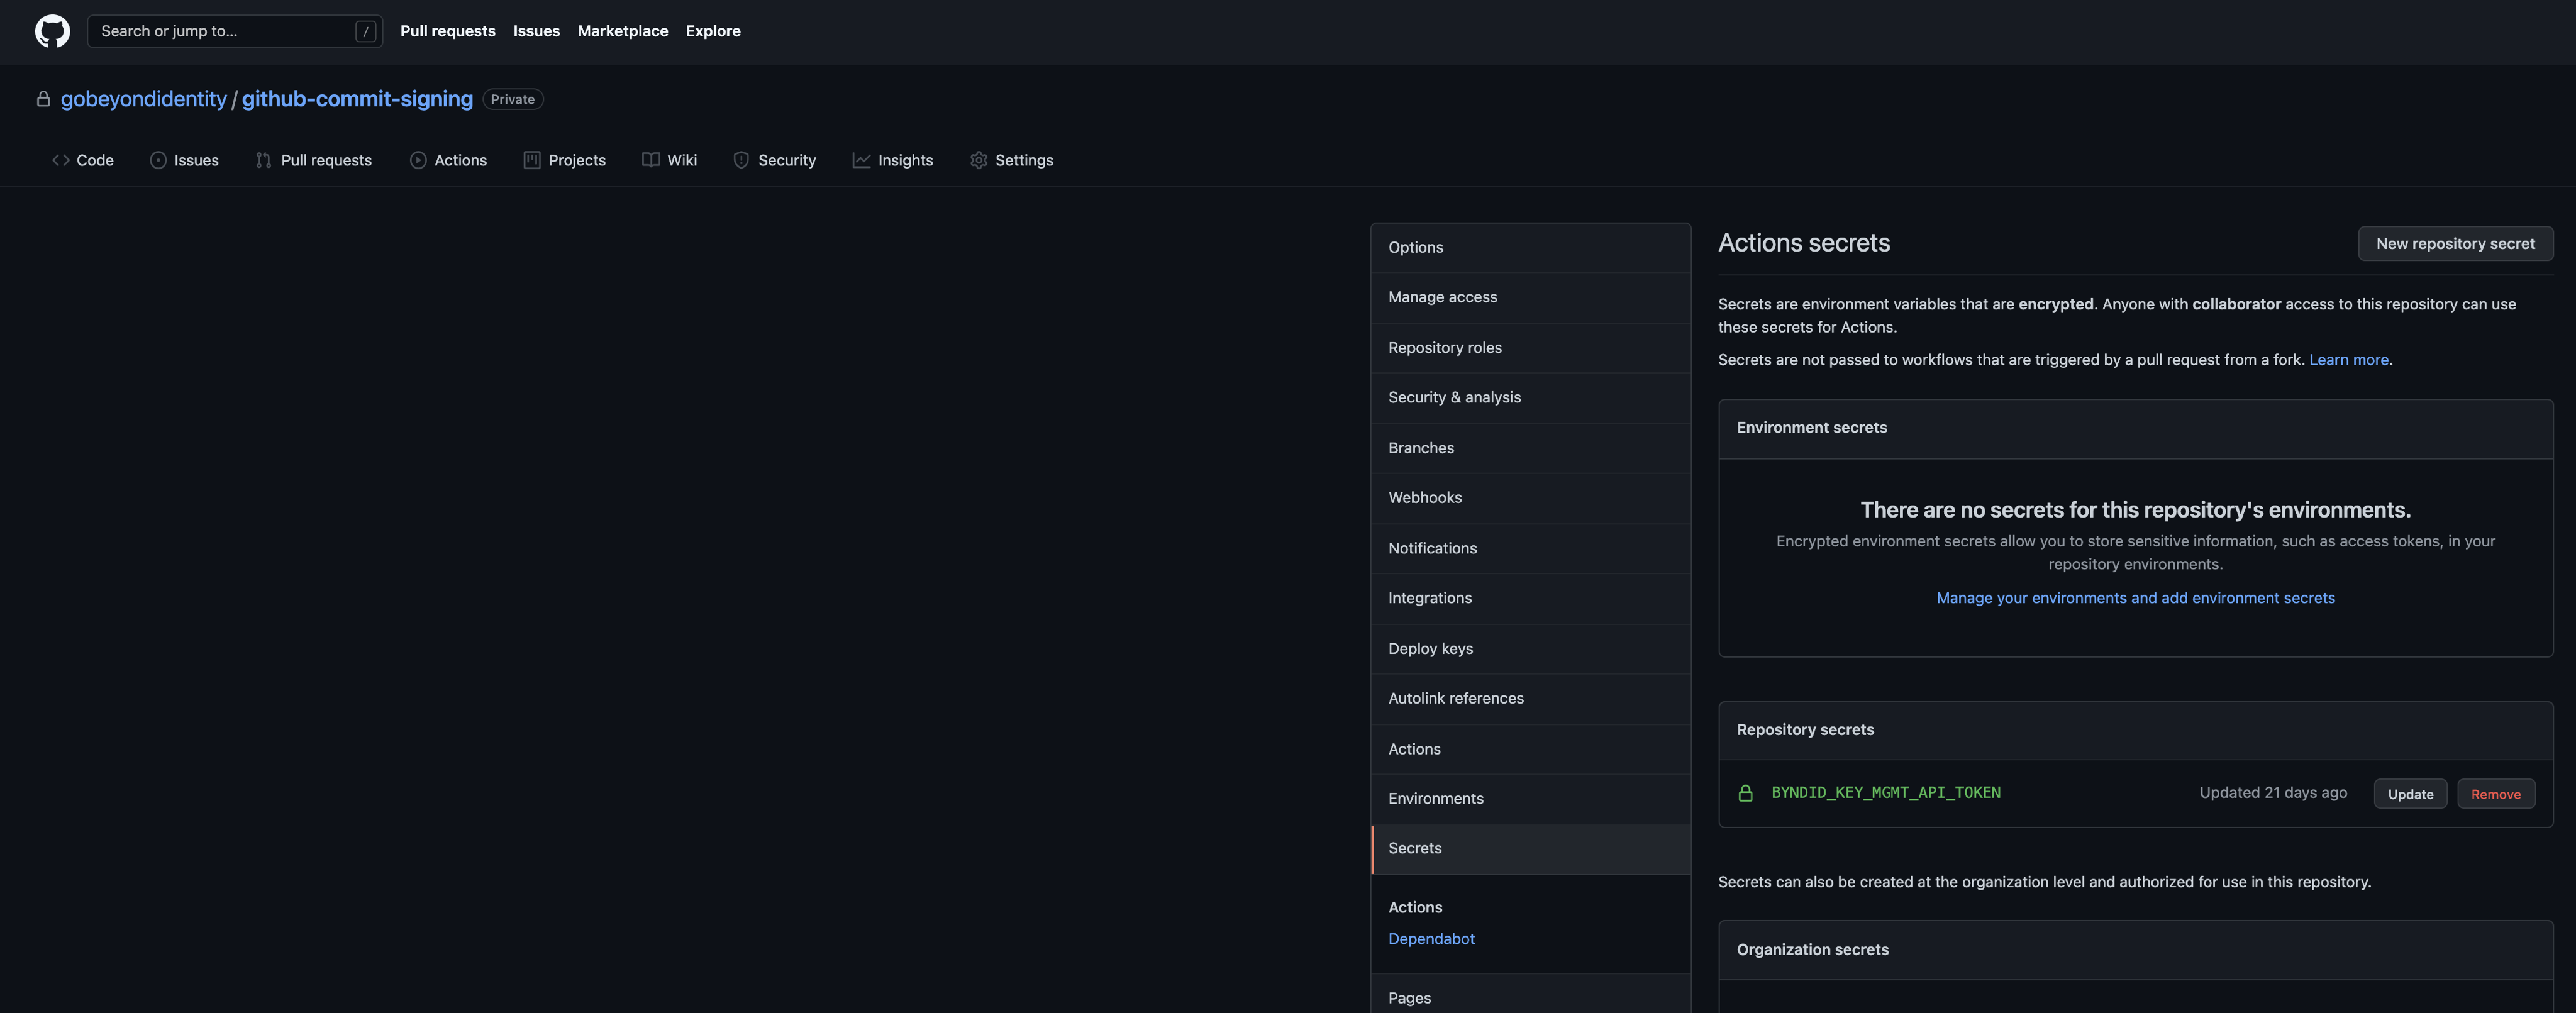Update the BYNDID_KEY_MGMT_API_TOKEN secret
The image size is (2576, 1013).
point(2410,794)
